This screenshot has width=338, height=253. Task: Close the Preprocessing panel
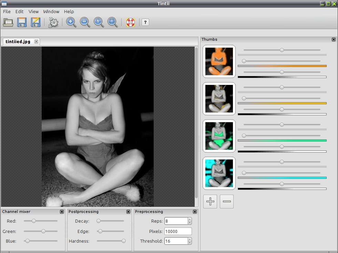(x=195, y=212)
